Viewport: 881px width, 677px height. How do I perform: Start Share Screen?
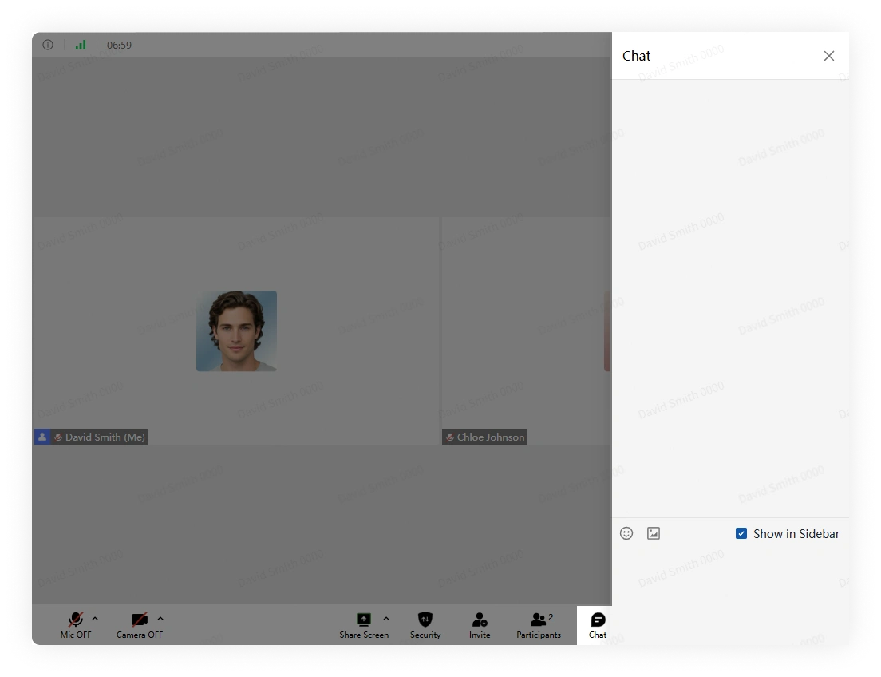364,625
